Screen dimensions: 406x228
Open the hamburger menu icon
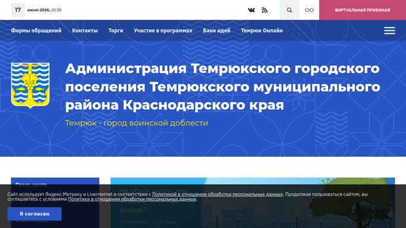[x=389, y=30]
